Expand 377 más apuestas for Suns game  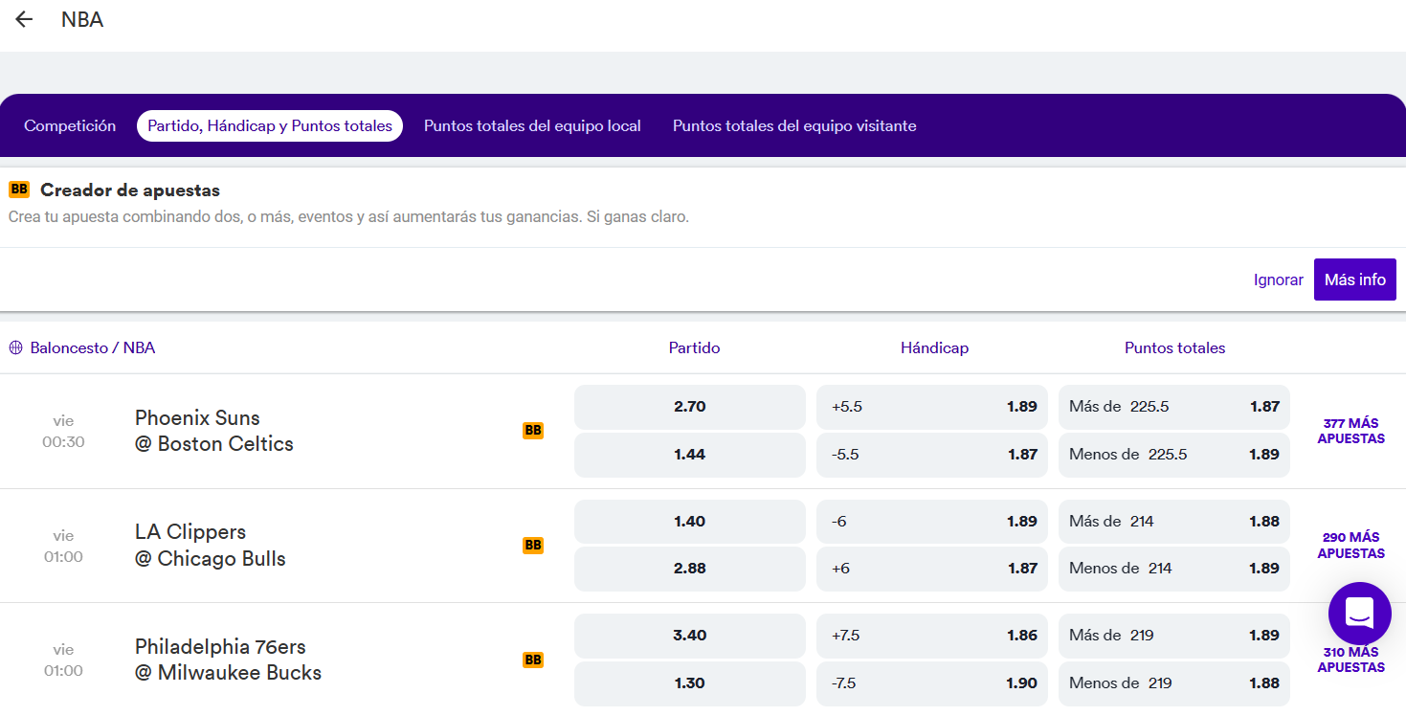pos(1350,431)
